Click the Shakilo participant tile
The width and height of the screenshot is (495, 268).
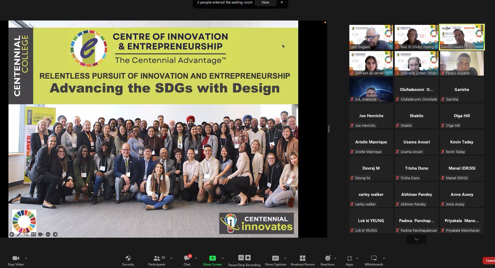[416, 116]
